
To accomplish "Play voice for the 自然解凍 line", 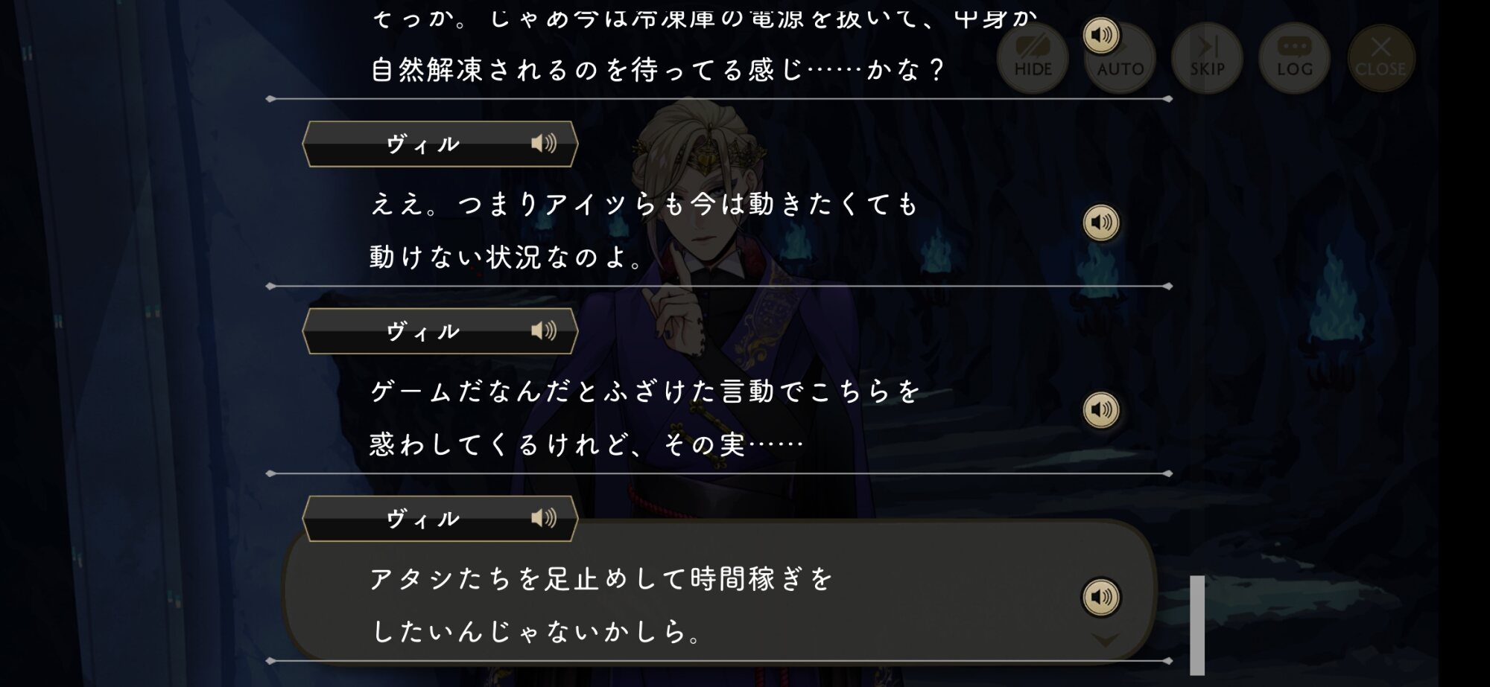I will pyautogui.click(x=1100, y=35).
